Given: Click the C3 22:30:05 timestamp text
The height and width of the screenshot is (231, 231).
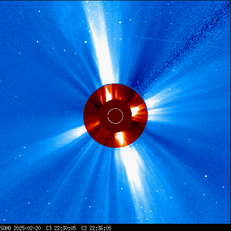Looking at the screenshot, I should (x=61, y=228).
